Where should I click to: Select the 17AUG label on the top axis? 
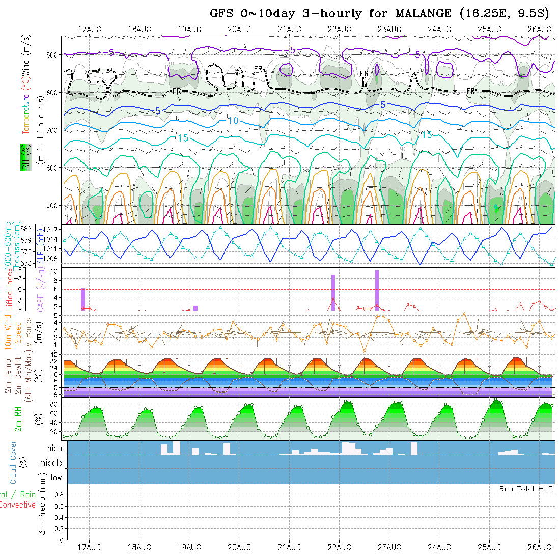pyautogui.click(x=90, y=29)
